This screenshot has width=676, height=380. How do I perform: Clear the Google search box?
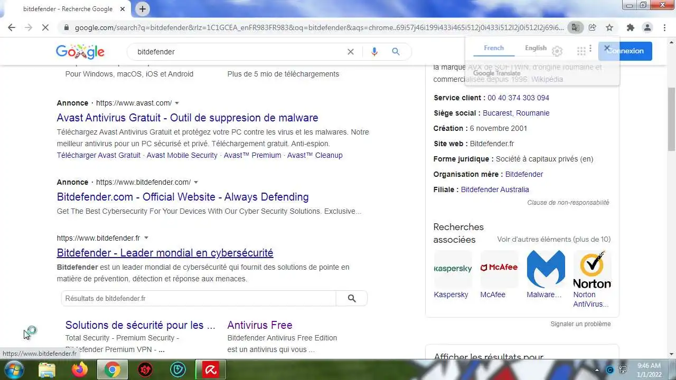pos(350,52)
